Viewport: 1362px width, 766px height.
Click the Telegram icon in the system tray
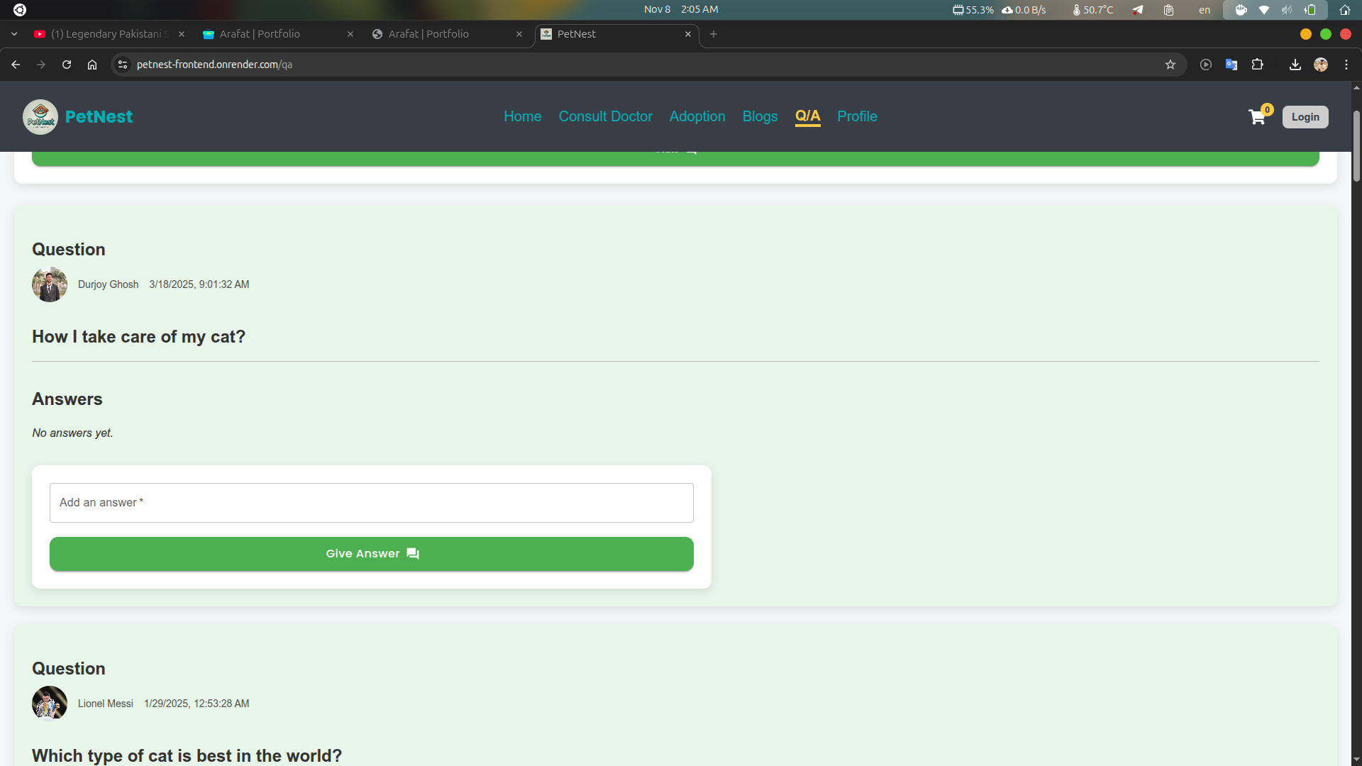[1138, 10]
